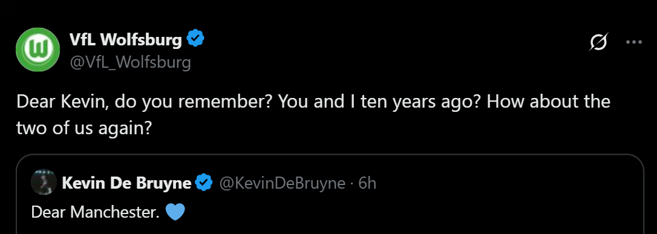Click the word "Dear" in the quoted post
Viewport: 657px width, 234px height.
tap(48, 213)
